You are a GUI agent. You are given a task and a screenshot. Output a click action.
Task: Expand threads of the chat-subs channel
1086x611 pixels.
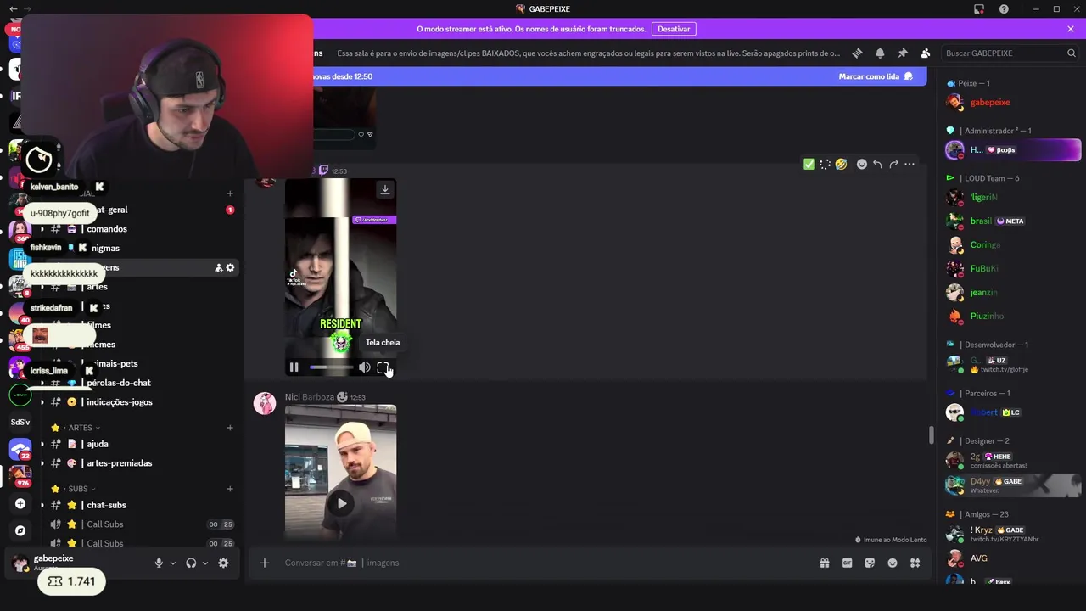click(x=42, y=505)
